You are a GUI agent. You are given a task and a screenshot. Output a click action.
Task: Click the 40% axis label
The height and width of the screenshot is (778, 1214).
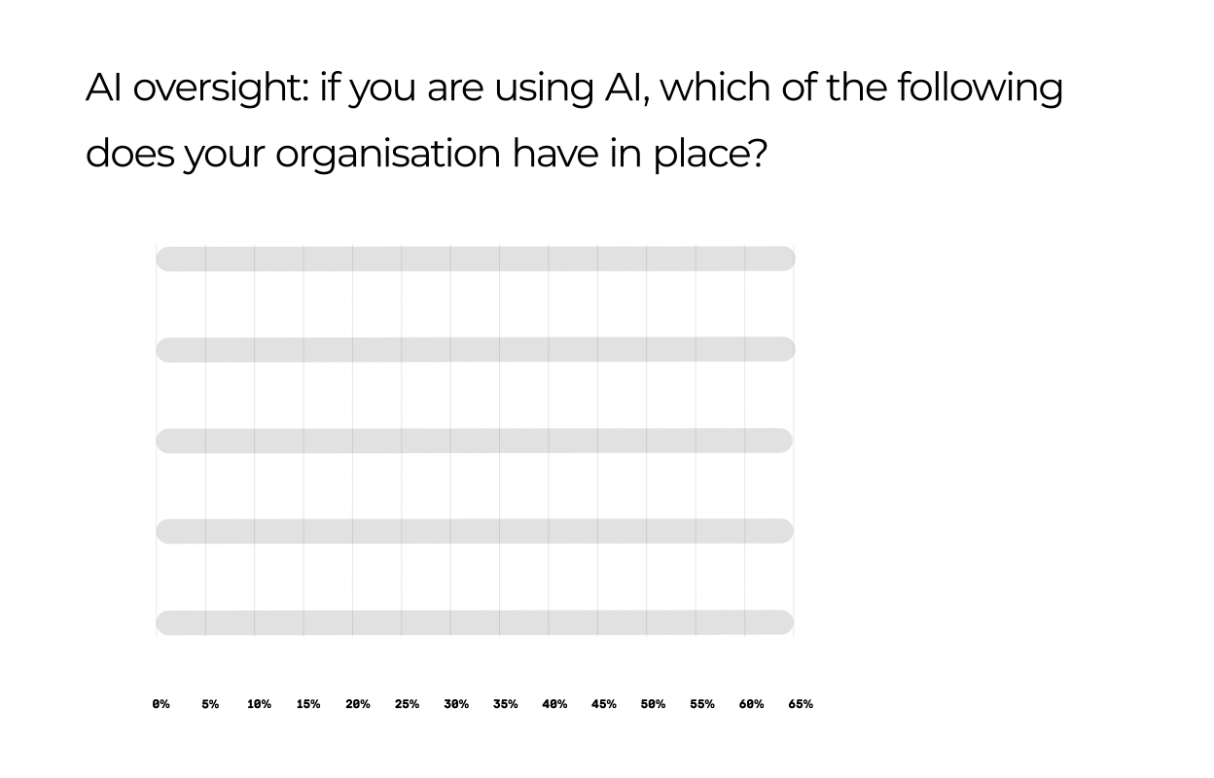(x=554, y=703)
